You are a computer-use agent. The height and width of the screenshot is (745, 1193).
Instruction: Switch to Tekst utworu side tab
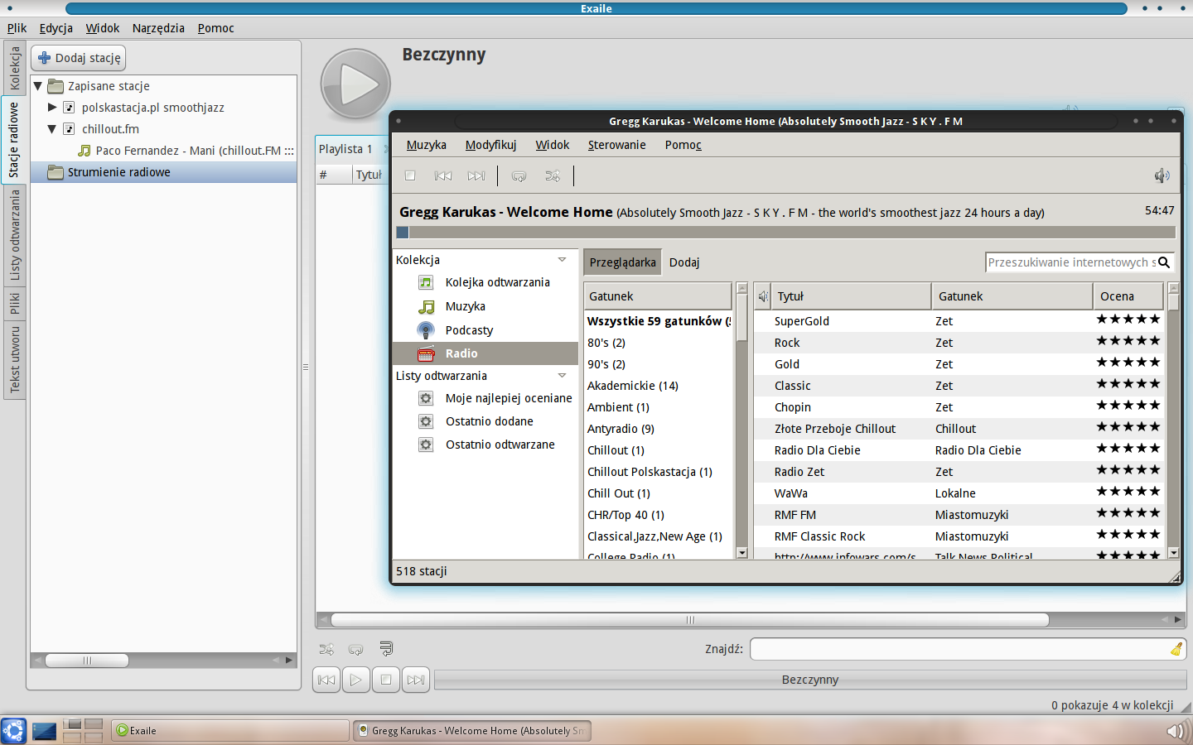click(x=14, y=359)
